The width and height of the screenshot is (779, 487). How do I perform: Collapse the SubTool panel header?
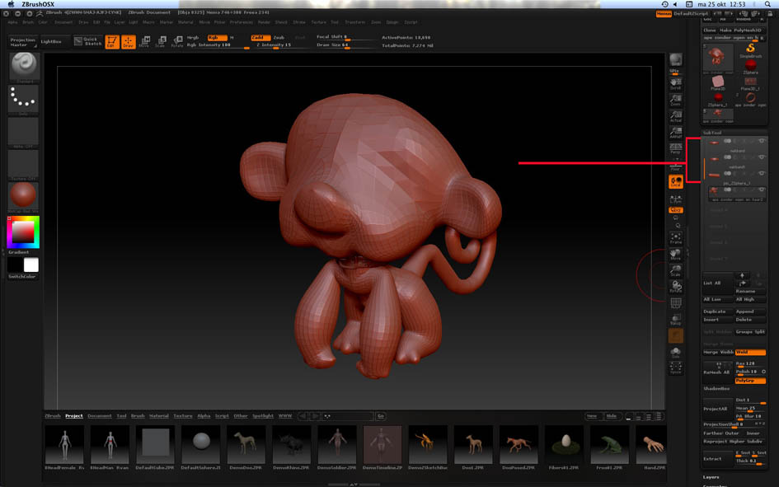click(x=712, y=133)
